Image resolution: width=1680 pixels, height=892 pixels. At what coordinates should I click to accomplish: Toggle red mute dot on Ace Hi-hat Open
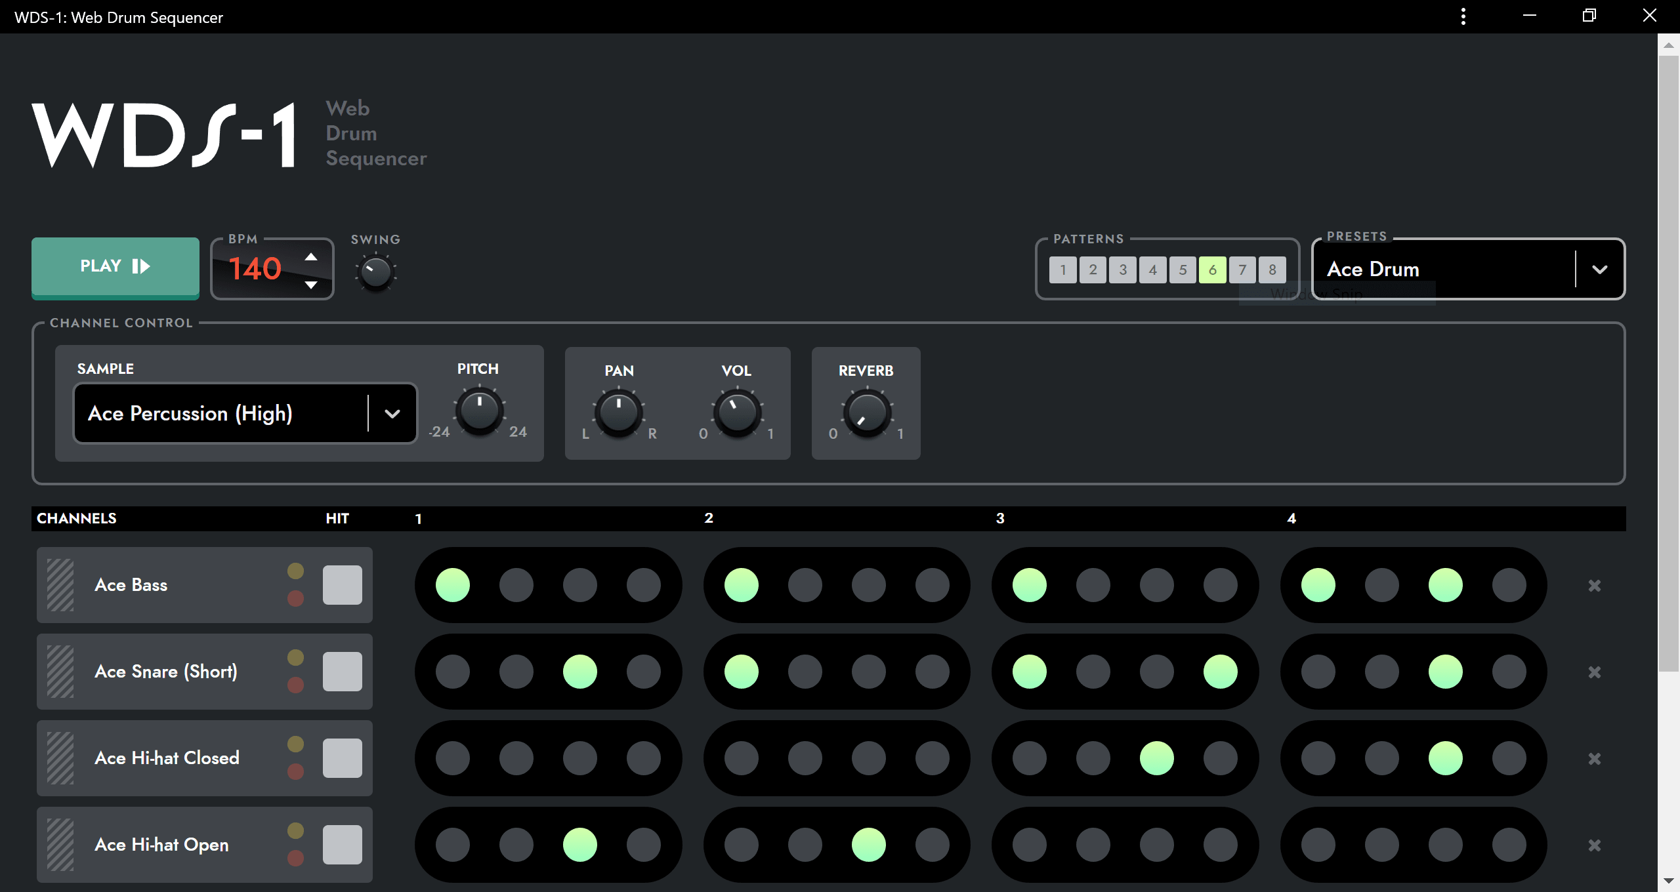(x=296, y=859)
